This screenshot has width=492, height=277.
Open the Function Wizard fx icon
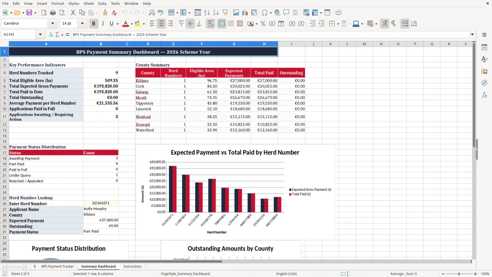(51, 35)
